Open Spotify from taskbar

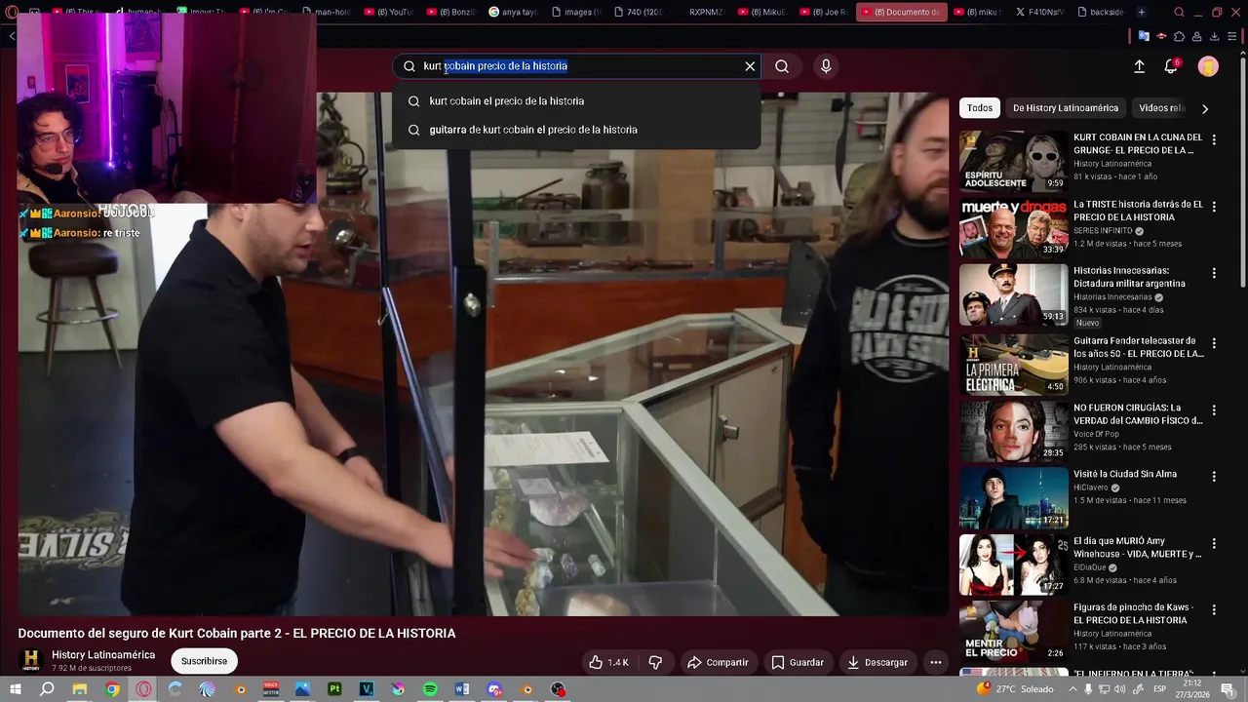[x=430, y=689]
